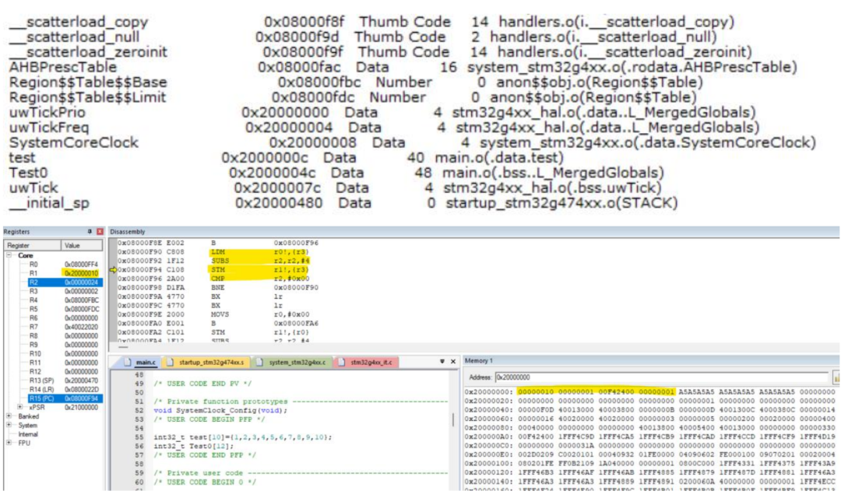Screen dimensions: 841x498
Task: Click Test0 symbol in map listing
Action: [x=29, y=173]
